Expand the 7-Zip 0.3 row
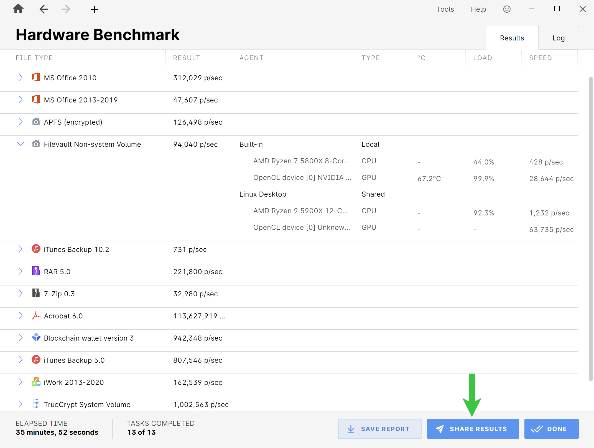 (x=20, y=293)
